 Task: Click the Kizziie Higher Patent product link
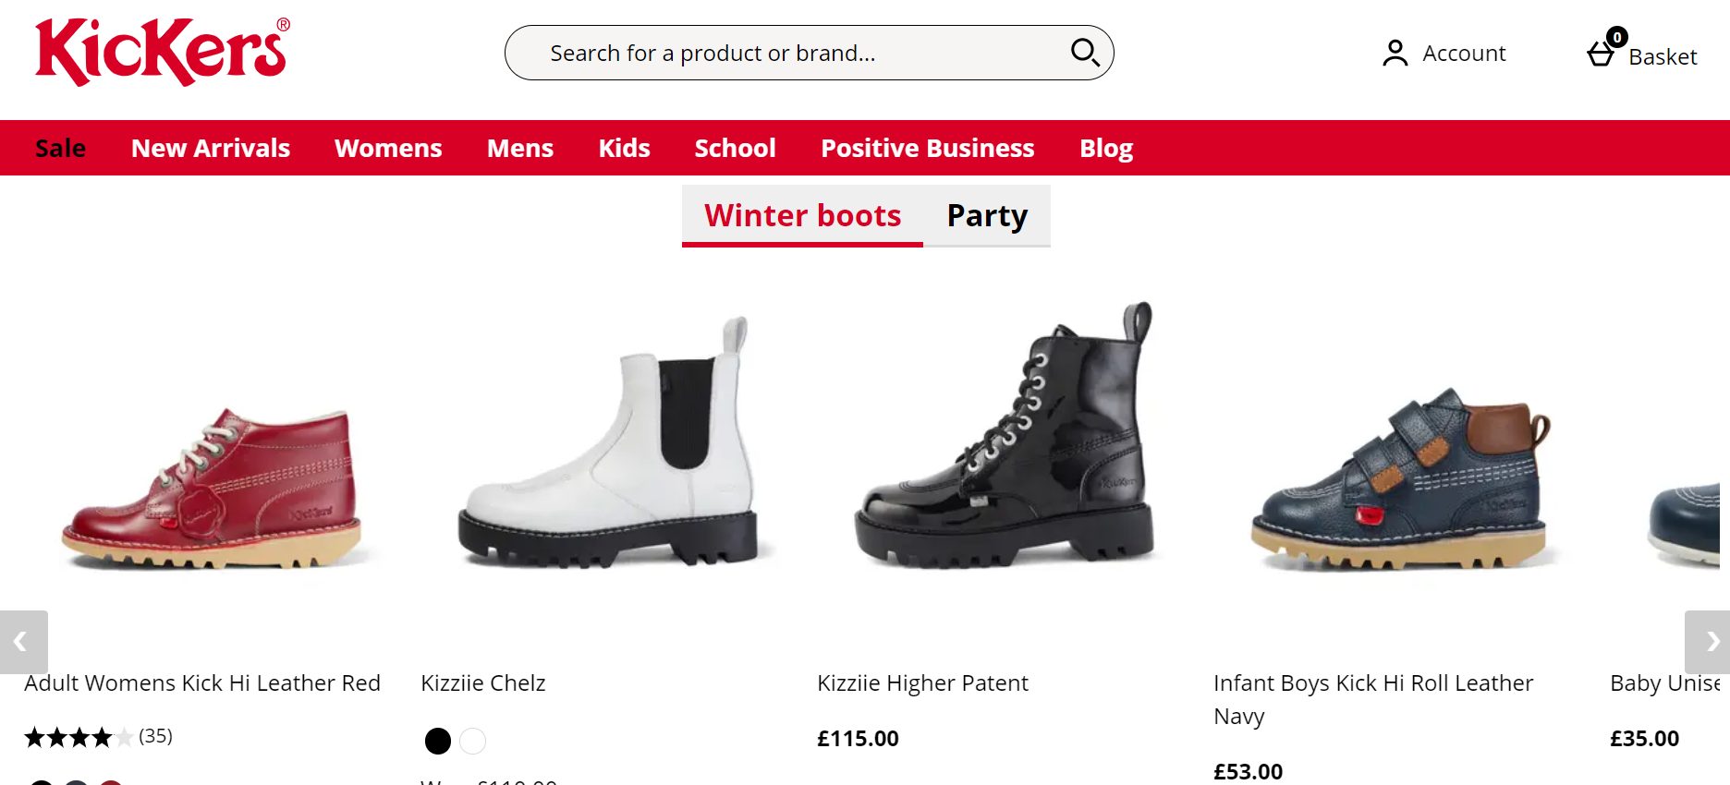click(x=922, y=683)
